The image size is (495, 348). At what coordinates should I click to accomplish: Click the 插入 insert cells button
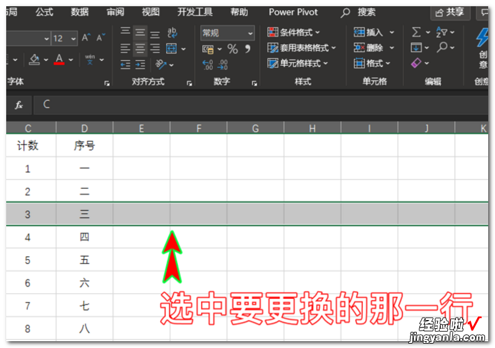click(x=368, y=32)
